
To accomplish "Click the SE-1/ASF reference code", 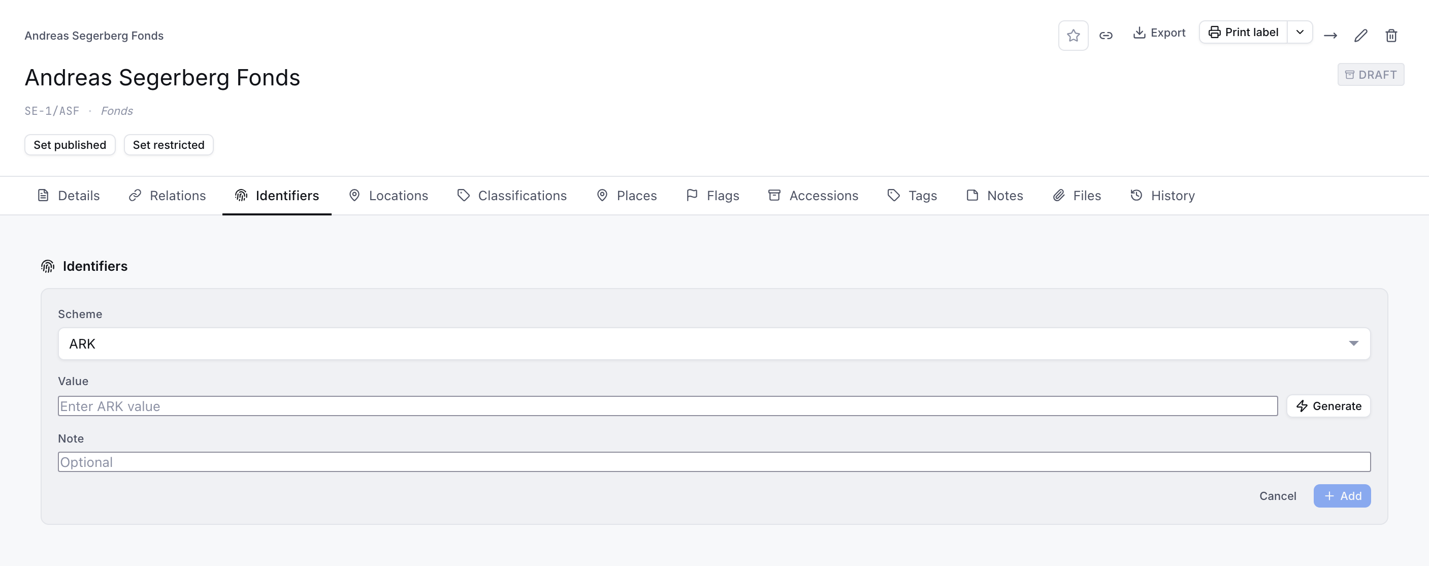I will (52, 111).
